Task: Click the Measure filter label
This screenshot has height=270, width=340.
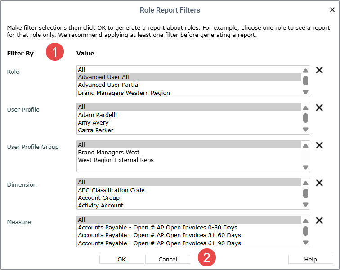Action: [x=19, y=222]
